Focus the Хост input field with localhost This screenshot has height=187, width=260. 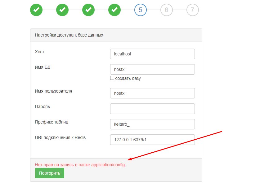coord(152,54)
